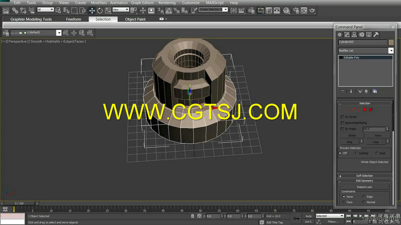The width and height of the screenshot is (401, 225).
Task: Click the Mirror tool icon
Action: tap(234, 10)
